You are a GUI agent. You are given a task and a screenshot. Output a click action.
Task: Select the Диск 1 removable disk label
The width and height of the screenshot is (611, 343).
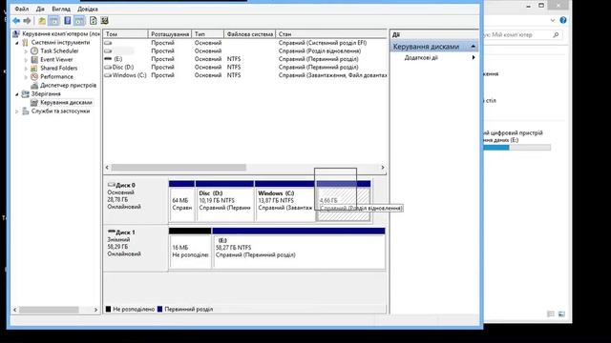click(136, 248)
